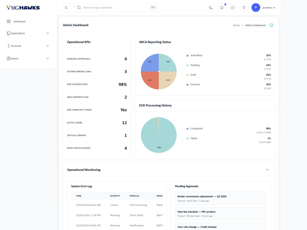
Task: Click the EOD Complete Today Yes value
Action: [123, 110]
